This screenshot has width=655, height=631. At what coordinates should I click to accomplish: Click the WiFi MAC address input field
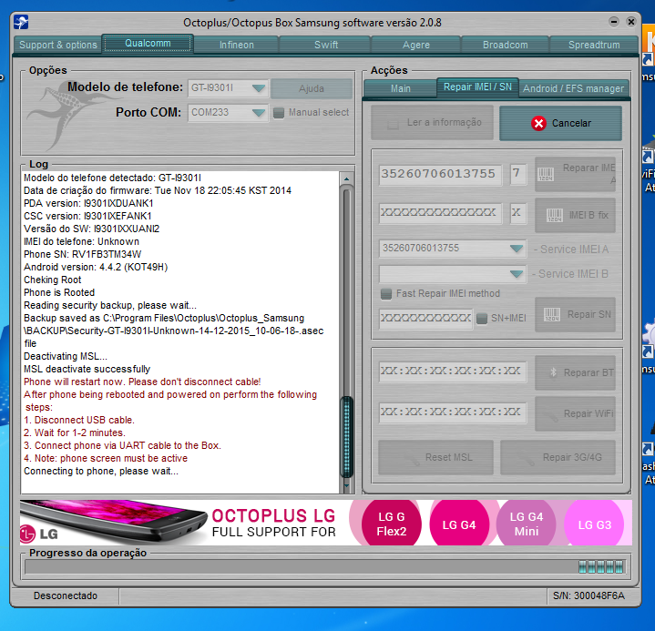(x=453, y=412)
